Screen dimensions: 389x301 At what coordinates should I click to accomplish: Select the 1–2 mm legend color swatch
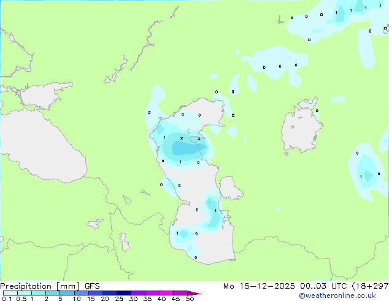(39, 293)
